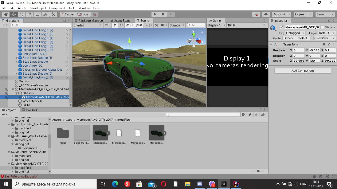Click the Model Select button

pyautogui.click(x=303, y=38)
